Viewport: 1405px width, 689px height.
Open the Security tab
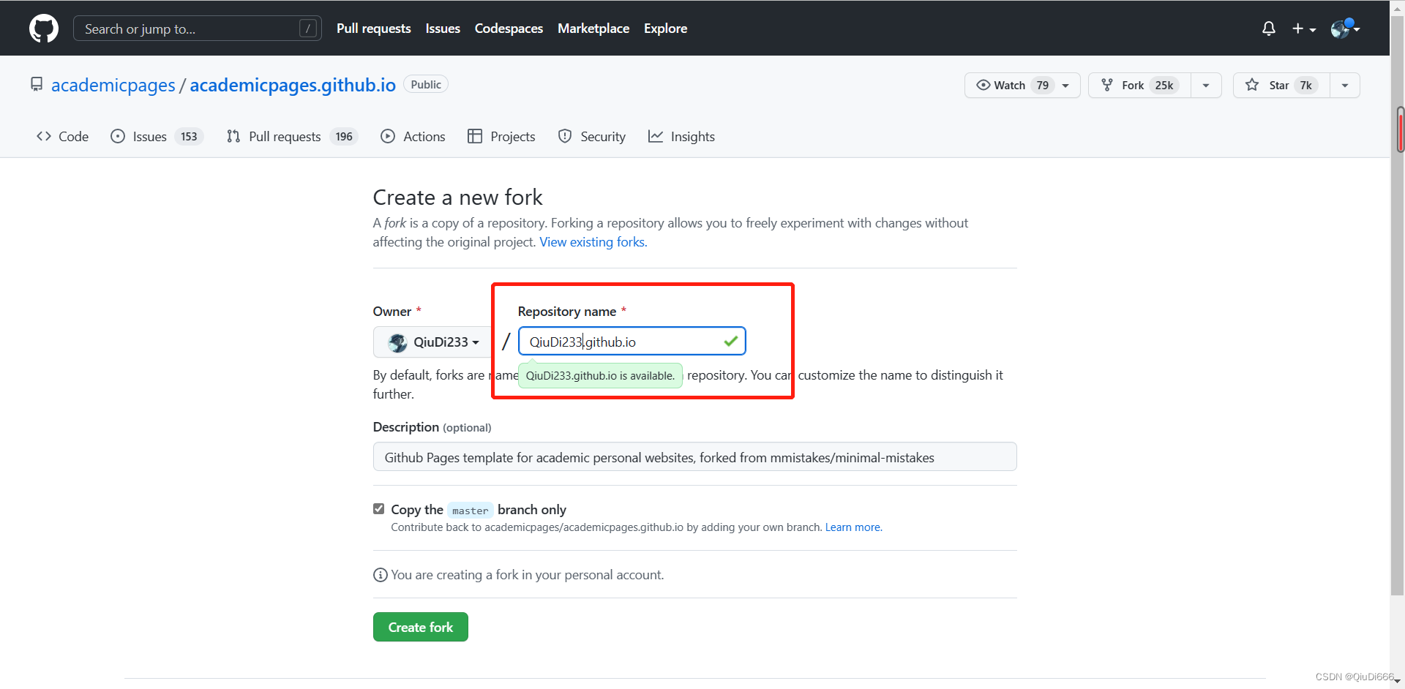tap(591, 137)
